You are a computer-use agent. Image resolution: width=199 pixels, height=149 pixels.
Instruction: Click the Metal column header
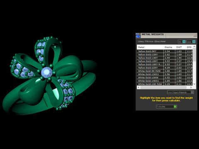[150, 47]
